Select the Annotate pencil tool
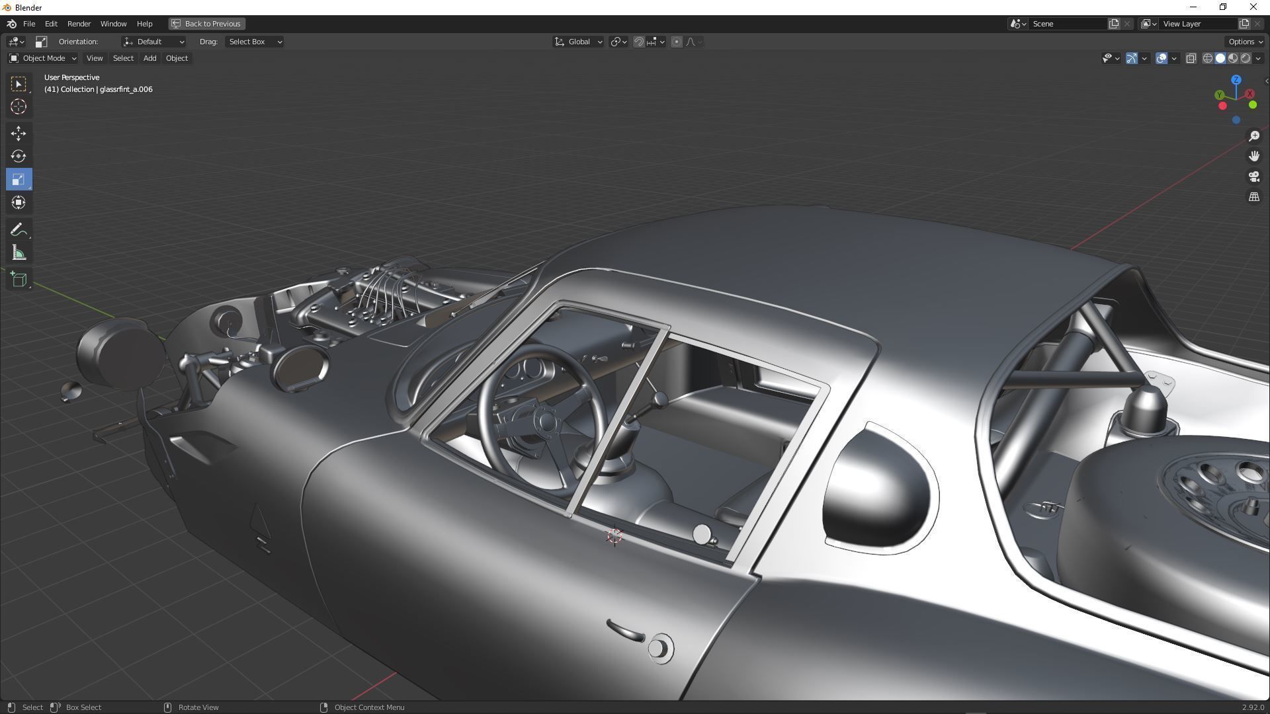1270x714 pixels. (x=18, y=229)
